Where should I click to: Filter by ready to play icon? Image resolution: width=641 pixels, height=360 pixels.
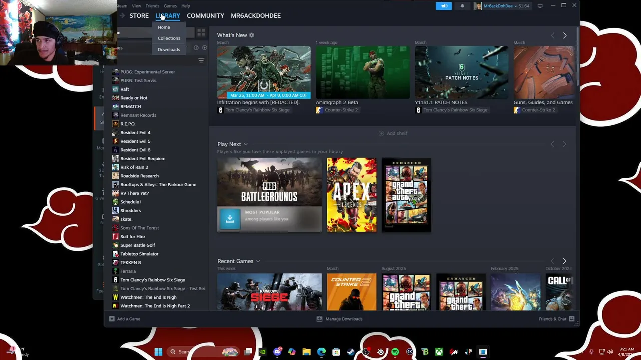click(x=204, y=48)
